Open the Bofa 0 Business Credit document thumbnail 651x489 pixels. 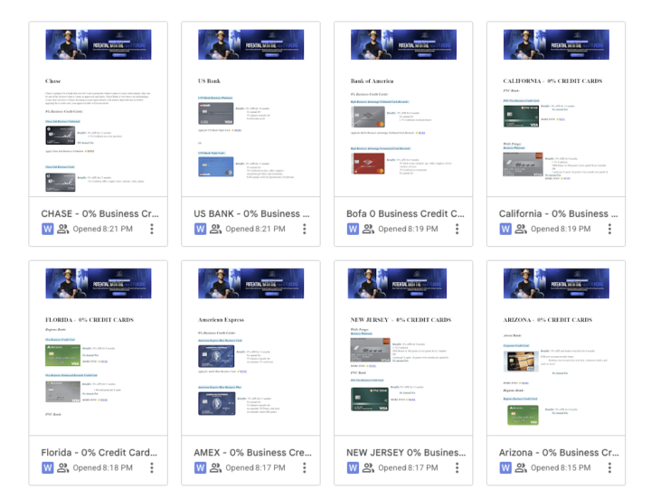(x=403, y=109)
